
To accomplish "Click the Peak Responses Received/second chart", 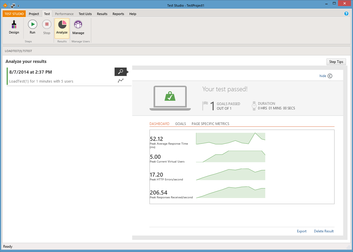I will 230,192.
